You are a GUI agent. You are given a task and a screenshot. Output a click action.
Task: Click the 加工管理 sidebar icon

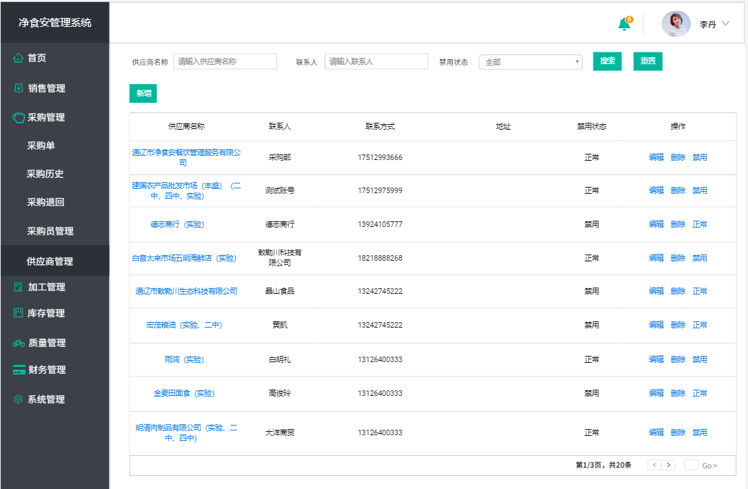click(x=18, y=287)
